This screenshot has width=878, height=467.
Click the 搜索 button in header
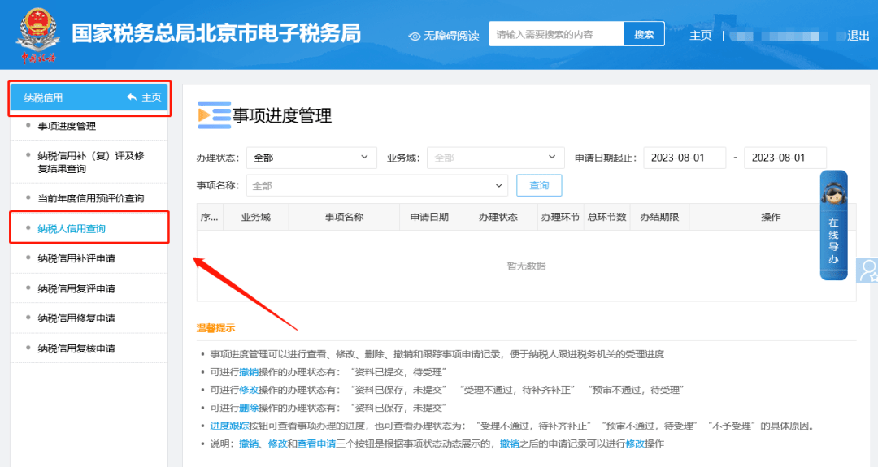[644, 35]
